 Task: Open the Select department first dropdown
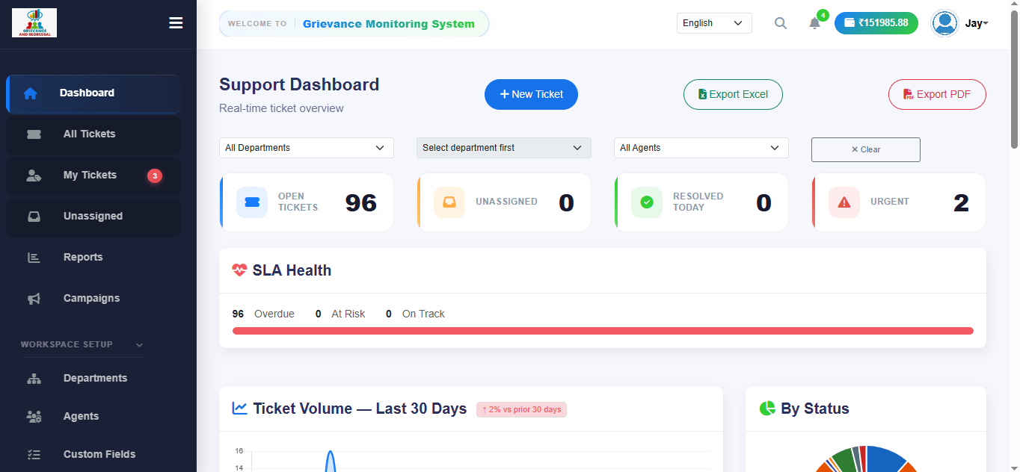coord(504,148)
